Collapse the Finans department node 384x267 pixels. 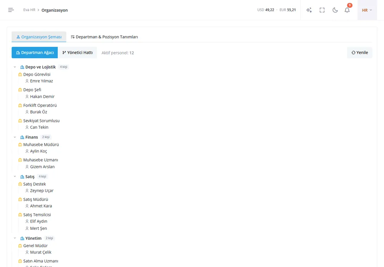15,137
